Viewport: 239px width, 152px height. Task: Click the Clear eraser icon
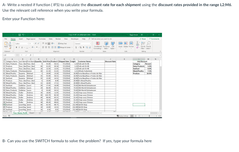(138, 48)
